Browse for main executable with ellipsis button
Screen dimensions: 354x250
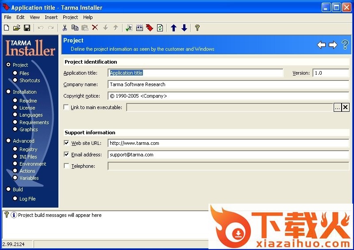337,107
